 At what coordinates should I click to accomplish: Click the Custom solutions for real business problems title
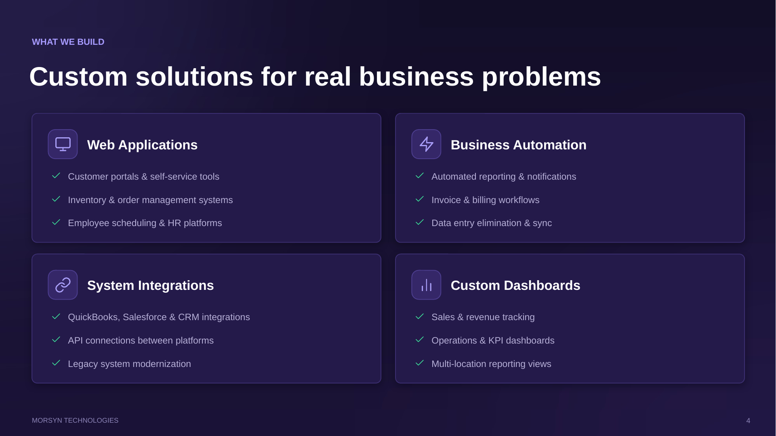tap(315, 76)
